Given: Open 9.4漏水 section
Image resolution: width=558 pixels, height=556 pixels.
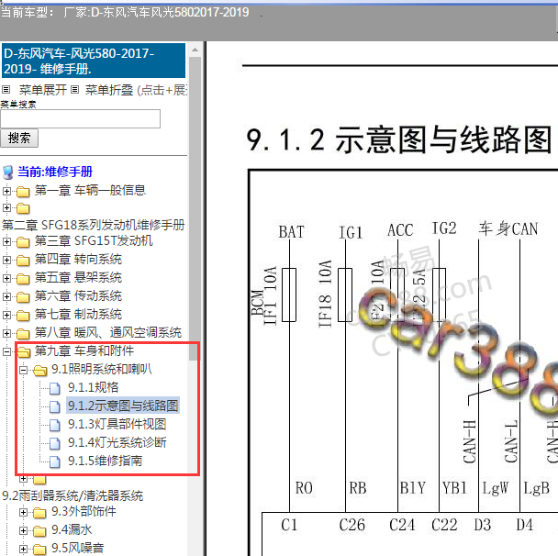Looking at the screenshot, I should tap(72, 530).
